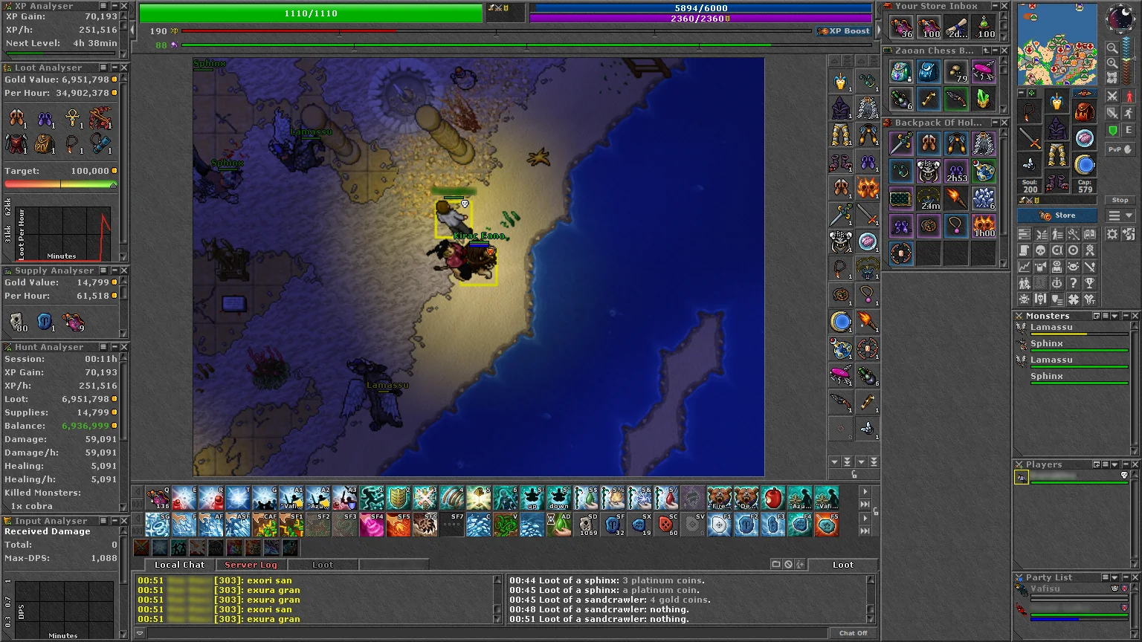Select the crystal stack of 6 in Backpack Of Holding
The width and height of the screenshot is (1142, 642).
(984, 198)
